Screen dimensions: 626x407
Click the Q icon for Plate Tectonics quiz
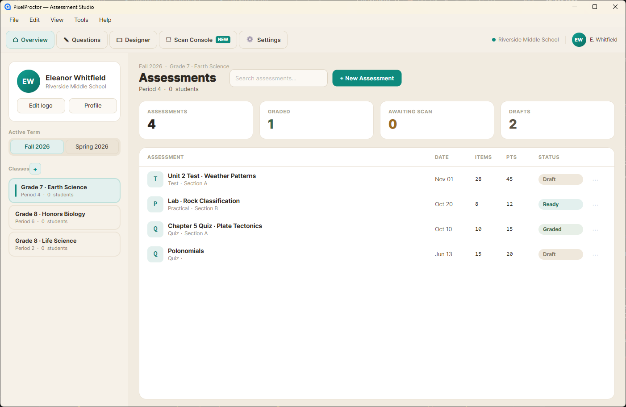click(x=155, y=229)
